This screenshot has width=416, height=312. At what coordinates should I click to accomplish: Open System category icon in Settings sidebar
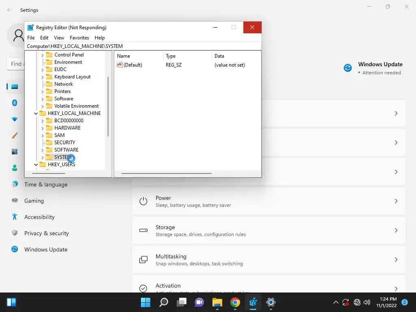click(15, 87)
